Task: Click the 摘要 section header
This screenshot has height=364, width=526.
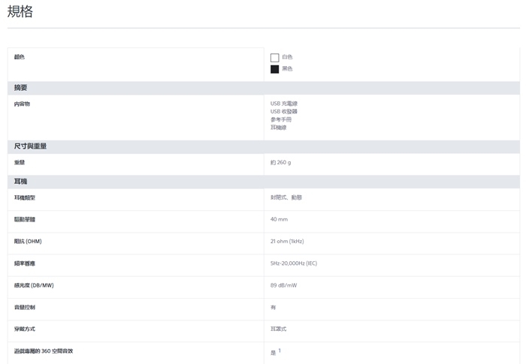Action: coord(21,88)
